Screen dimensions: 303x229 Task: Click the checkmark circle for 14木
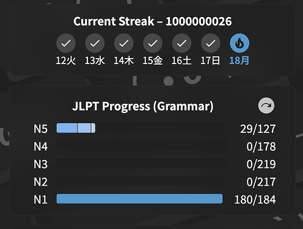tap(124, 43)
